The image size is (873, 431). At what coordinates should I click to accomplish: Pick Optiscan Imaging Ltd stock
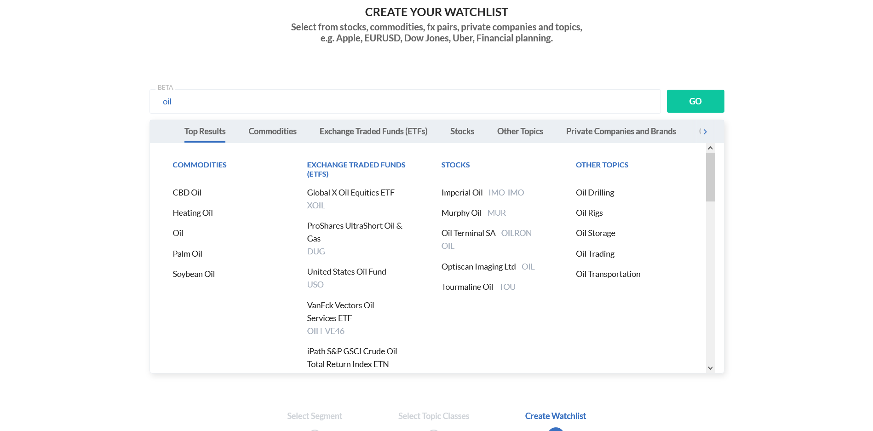(478, 267)
